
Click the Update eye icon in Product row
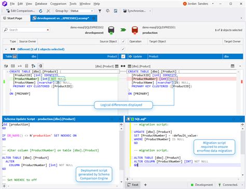[x=130, y=57]
